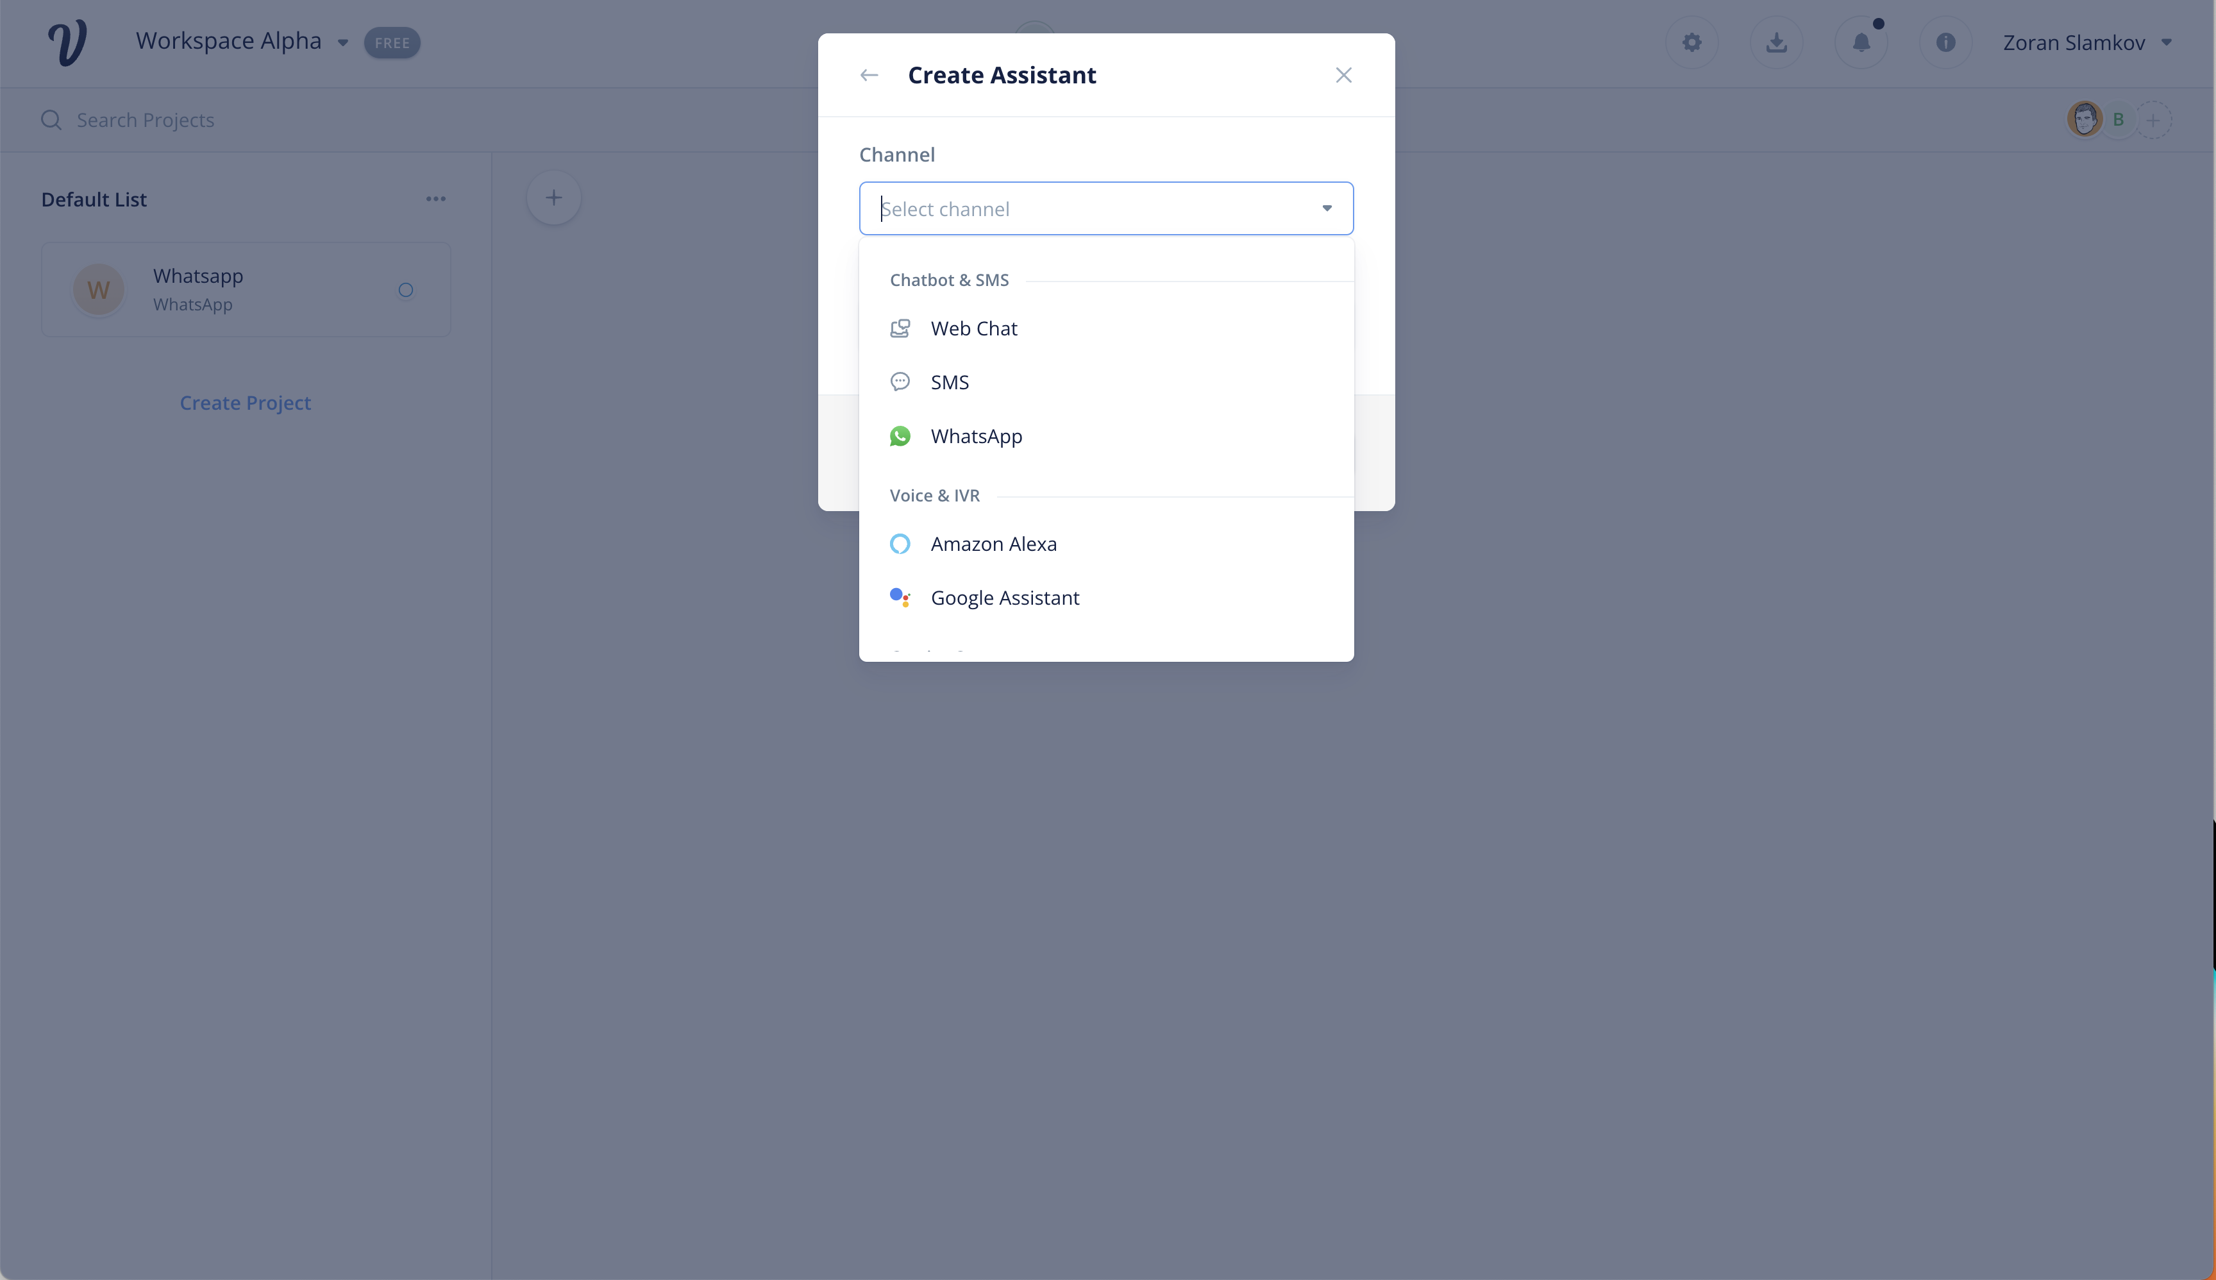Add member via dashed plus circle

point(2153,119)
